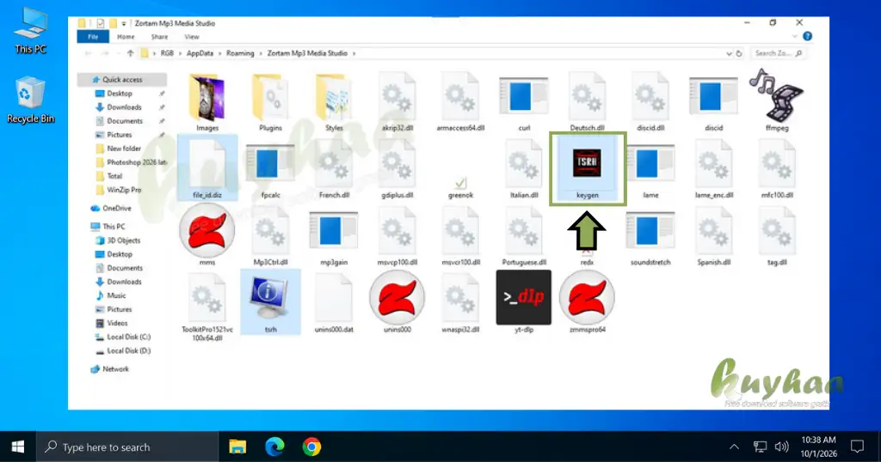
Task: Open the address bar history dropdown
Action: pyautogui.click(x=729, y=54)
